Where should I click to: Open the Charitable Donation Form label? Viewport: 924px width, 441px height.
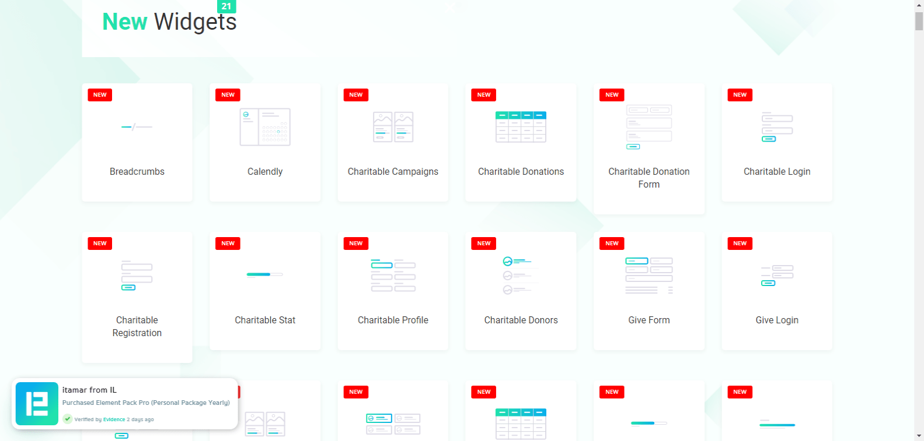(x=649, y=178)
